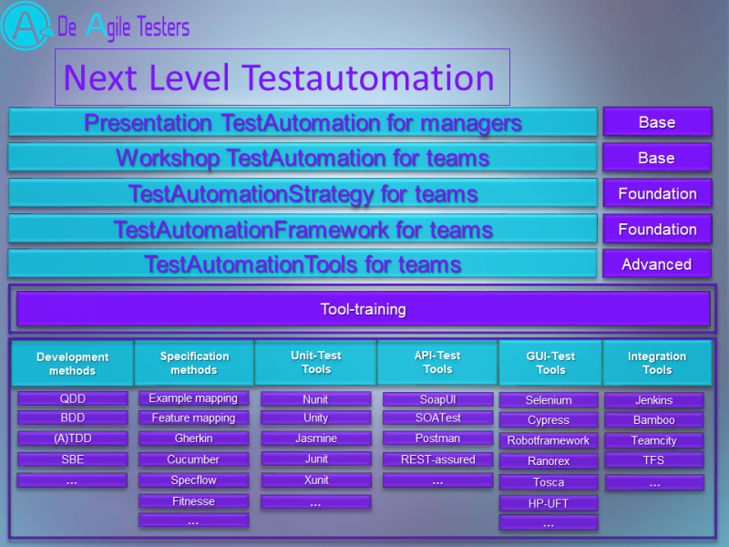Choose the Robotframework item

pyautogui.click(x=549, y=440)
